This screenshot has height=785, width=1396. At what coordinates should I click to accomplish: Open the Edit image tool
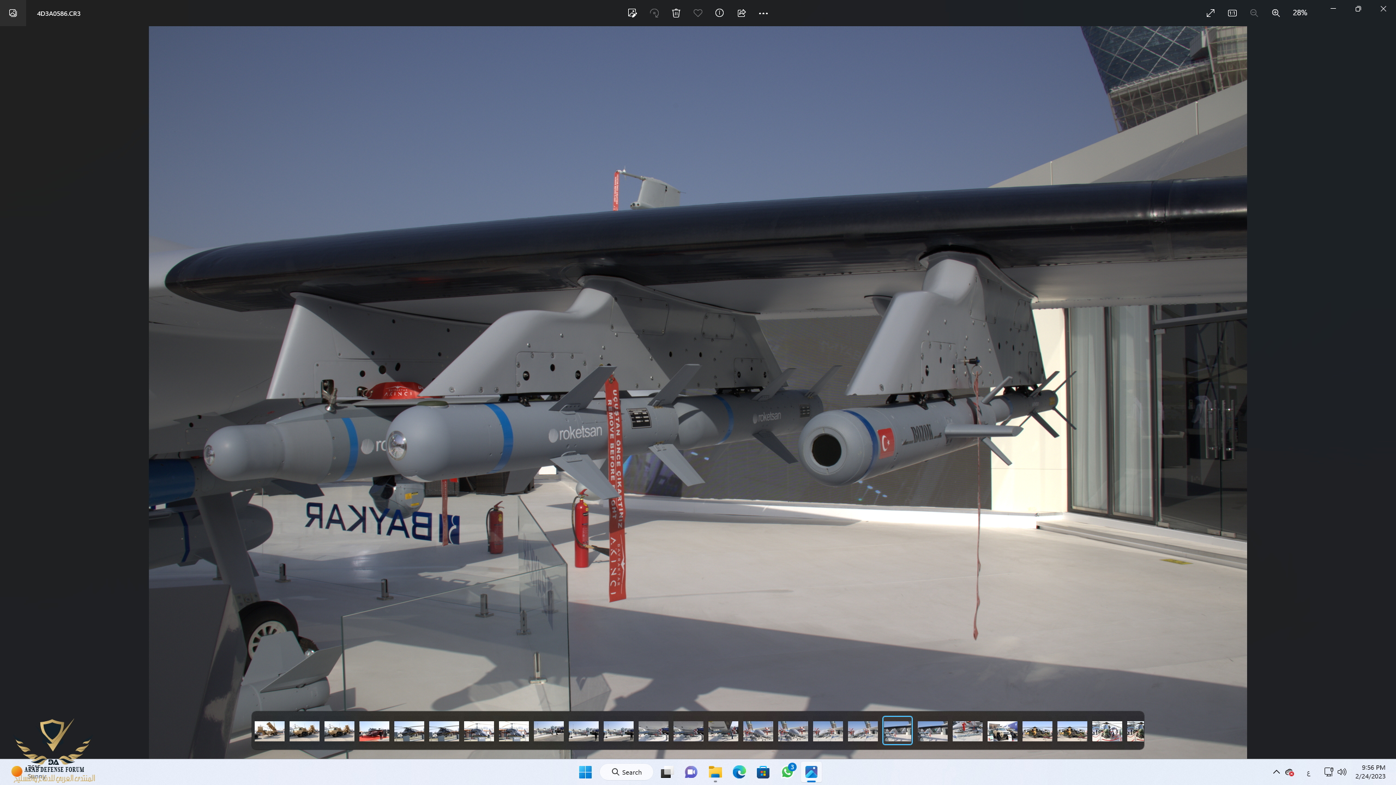click(x=632, y=13)
